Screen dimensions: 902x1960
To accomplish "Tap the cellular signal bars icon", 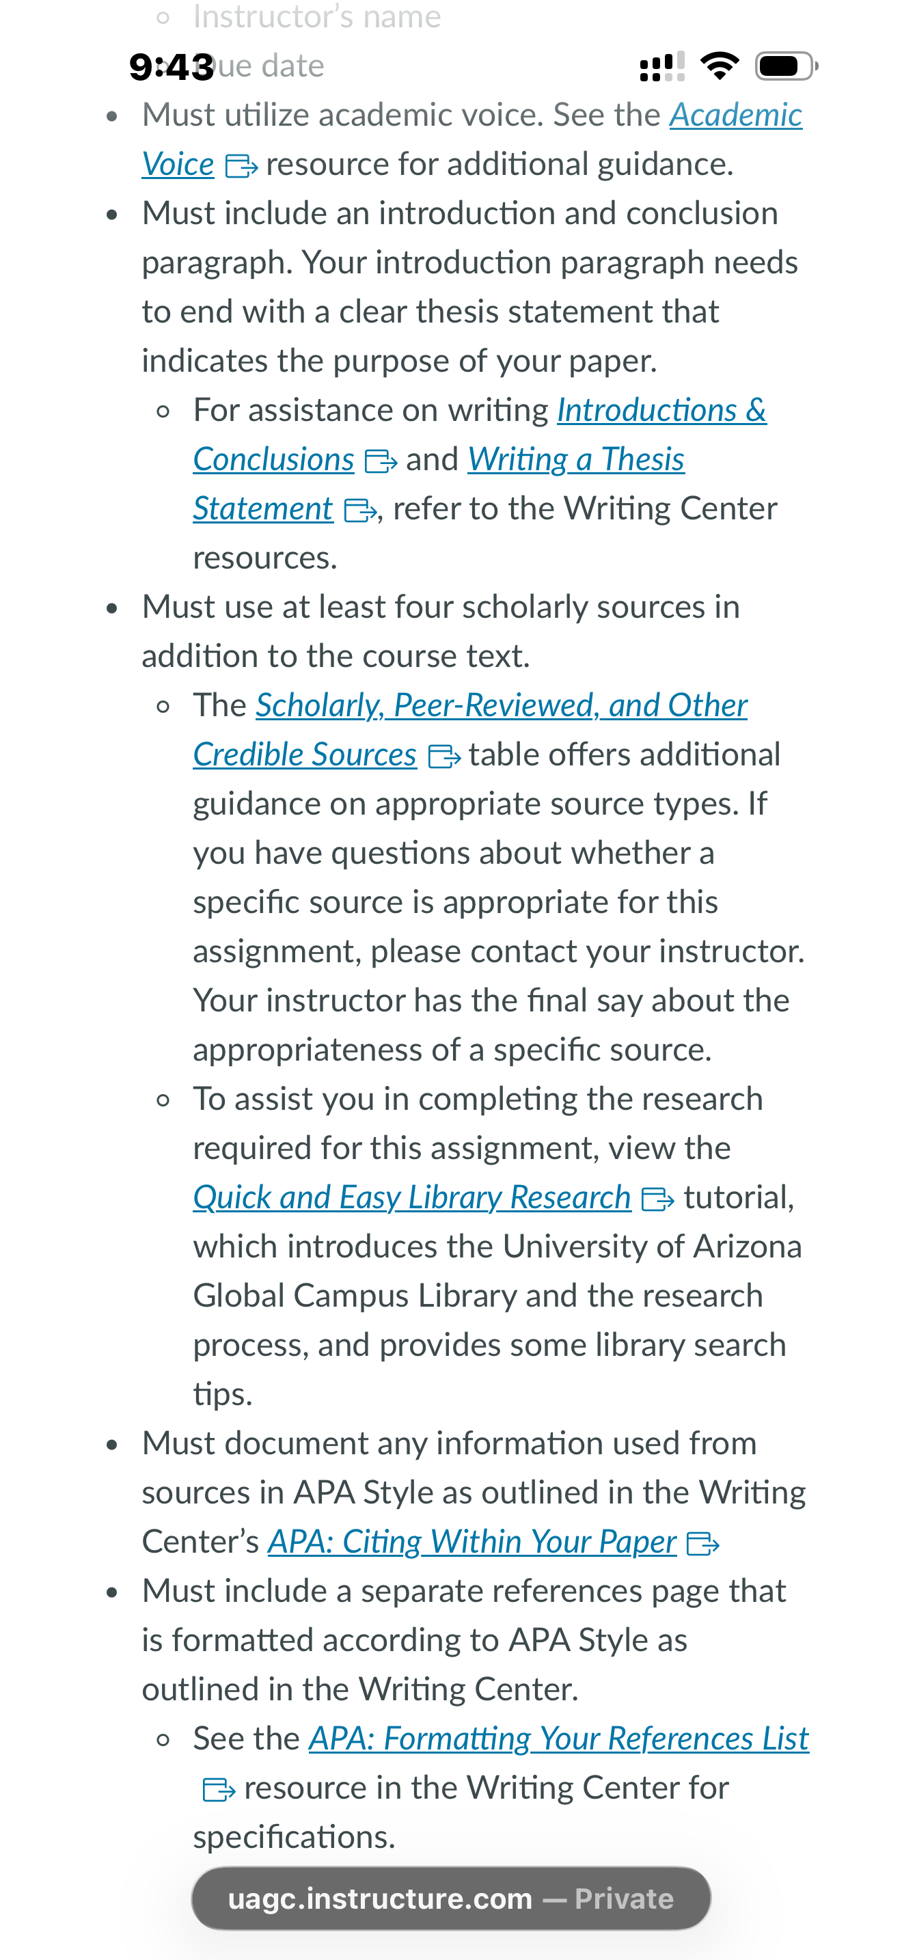I will [x=661, y=66].
